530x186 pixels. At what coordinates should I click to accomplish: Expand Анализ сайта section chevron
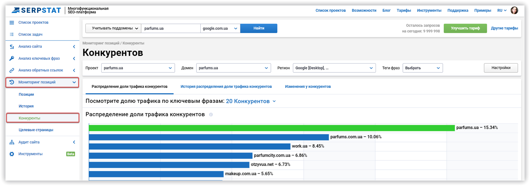(74, 46)
